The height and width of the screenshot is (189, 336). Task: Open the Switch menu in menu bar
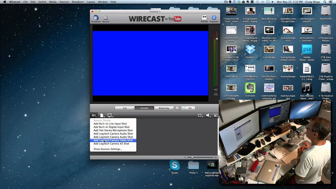point(42,2)
